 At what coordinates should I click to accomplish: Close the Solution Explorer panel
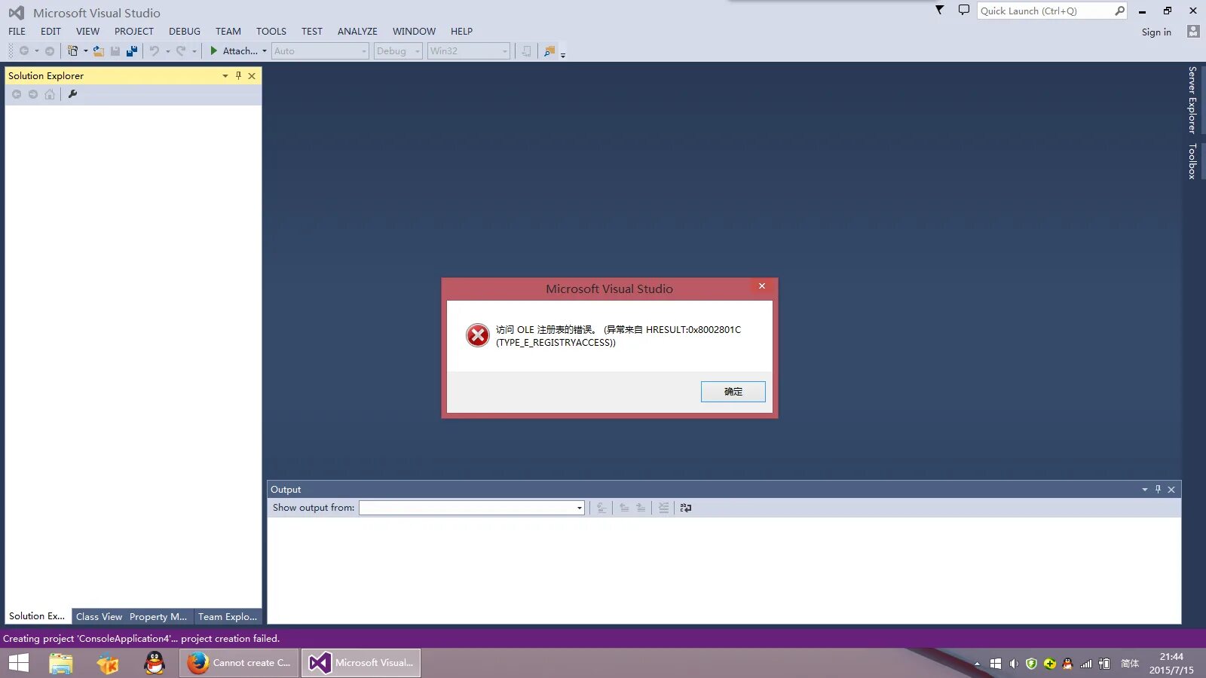tap(252, 75)
